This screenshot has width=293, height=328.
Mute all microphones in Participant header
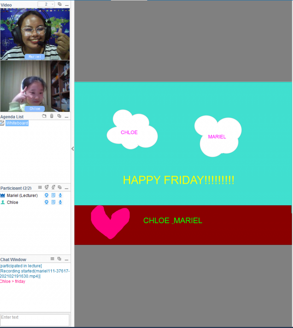pyautogui.click(x=53, y=188)
